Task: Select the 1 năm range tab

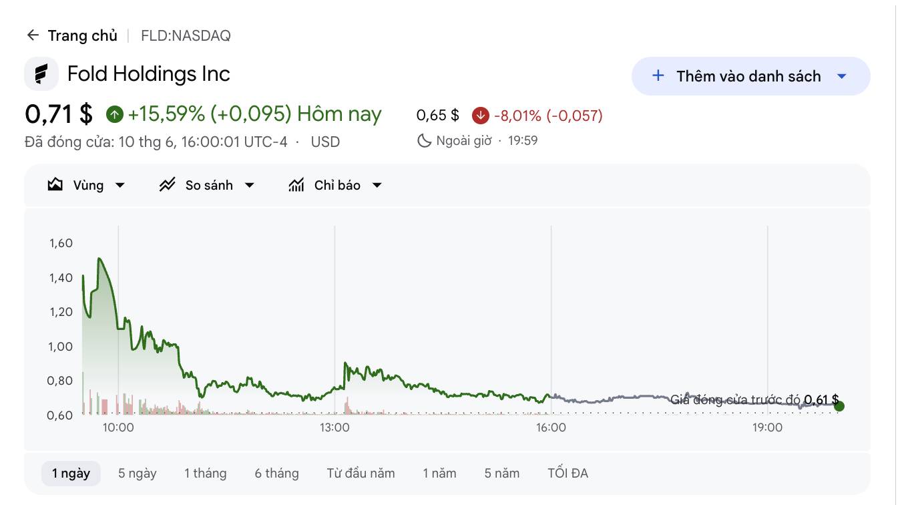Action: point(439,473)
